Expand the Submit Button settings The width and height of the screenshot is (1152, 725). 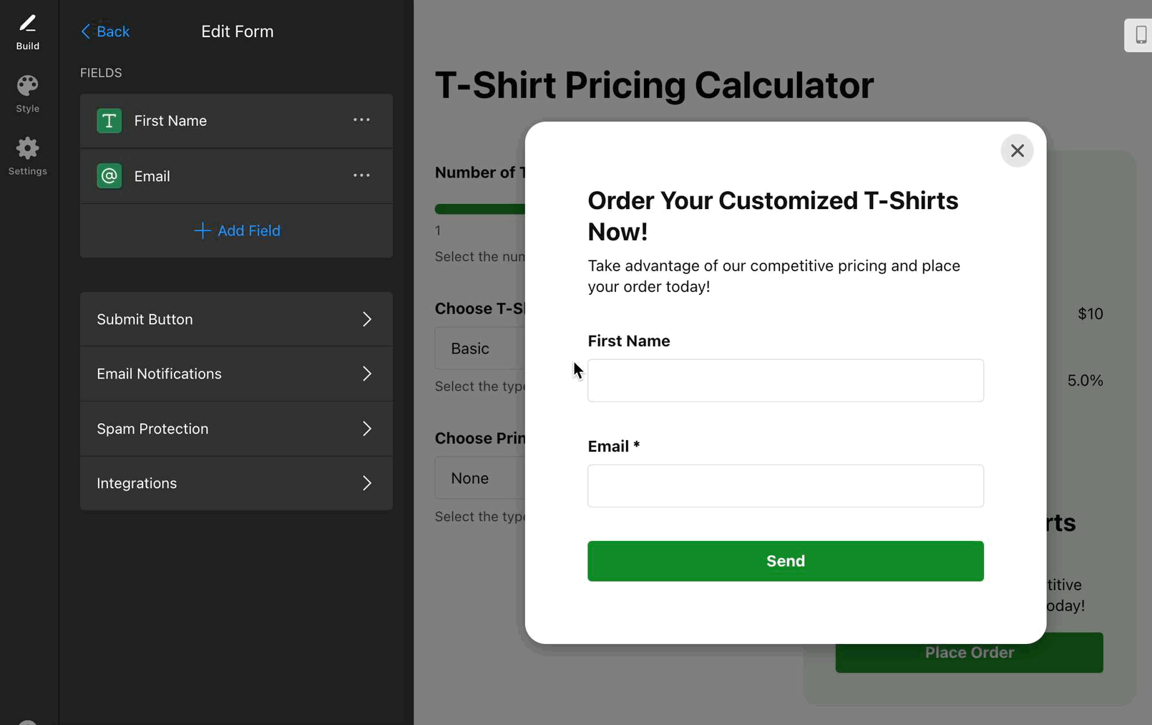236,319
